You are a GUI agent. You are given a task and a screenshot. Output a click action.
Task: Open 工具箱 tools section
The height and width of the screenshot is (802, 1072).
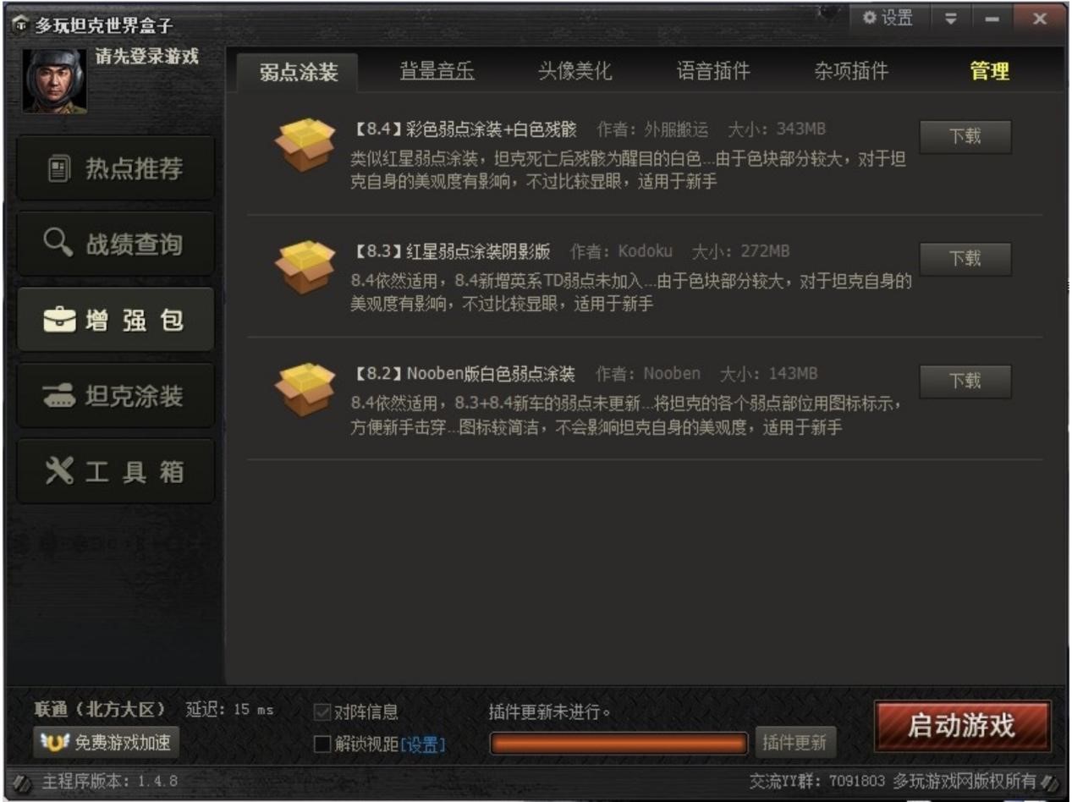click(116, 471)
